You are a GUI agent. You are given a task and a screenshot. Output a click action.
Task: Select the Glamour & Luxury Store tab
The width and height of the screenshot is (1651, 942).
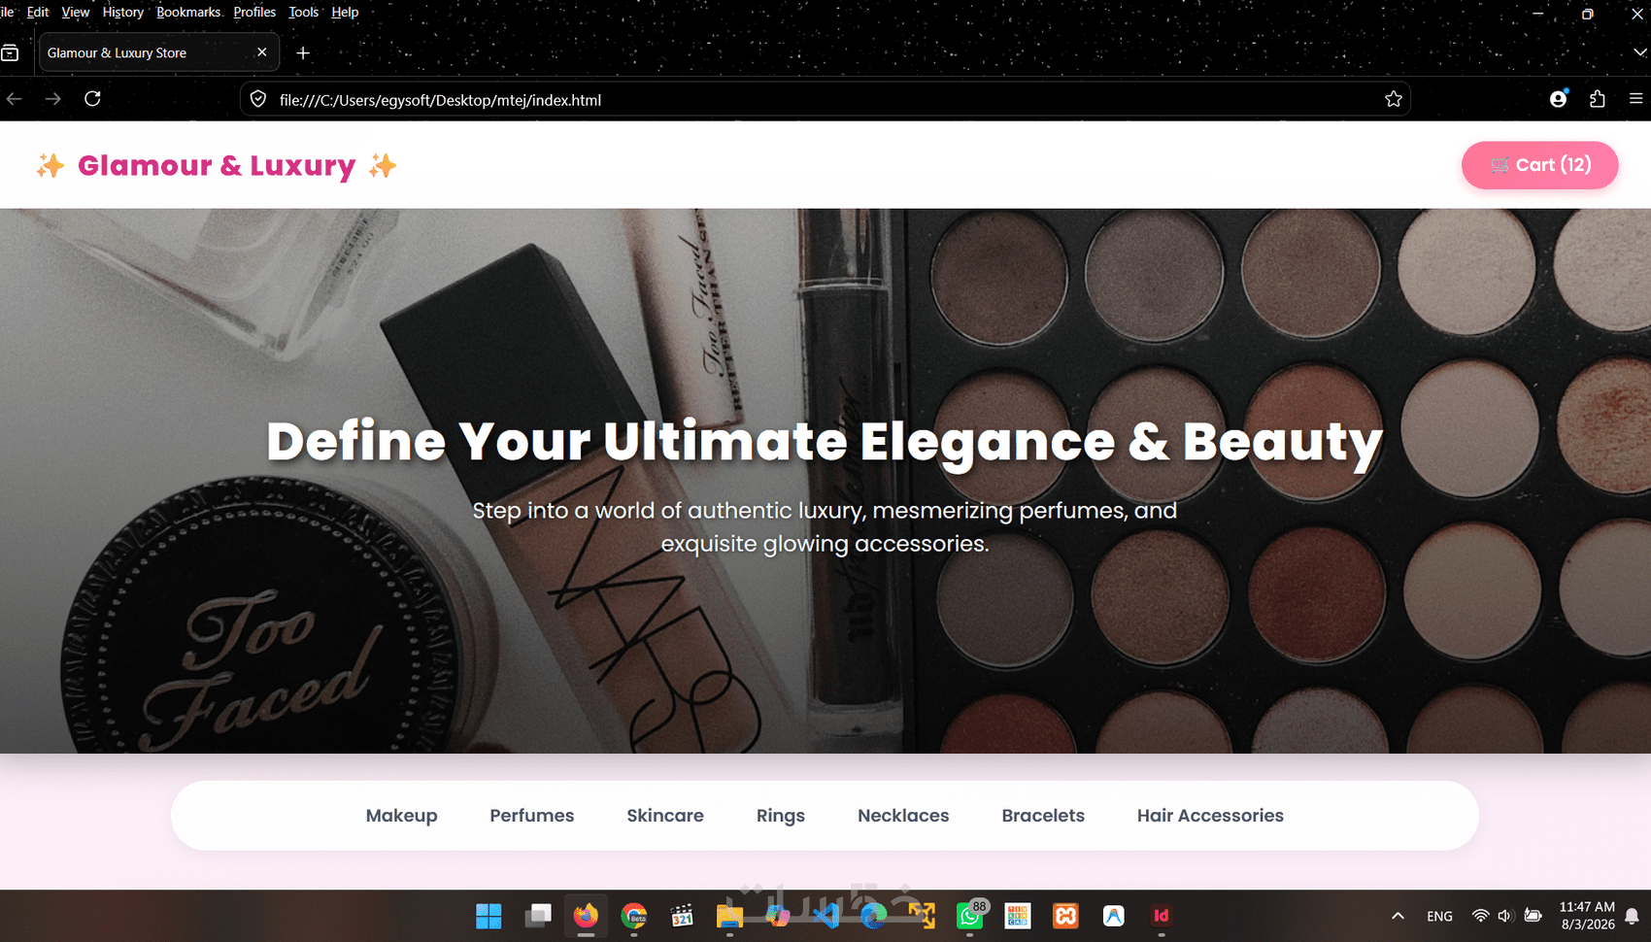point(159,52)
